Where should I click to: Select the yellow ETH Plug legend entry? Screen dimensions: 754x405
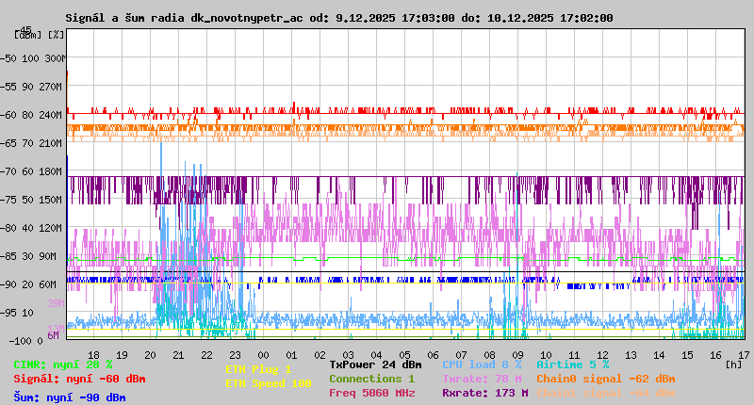(258, 369)
